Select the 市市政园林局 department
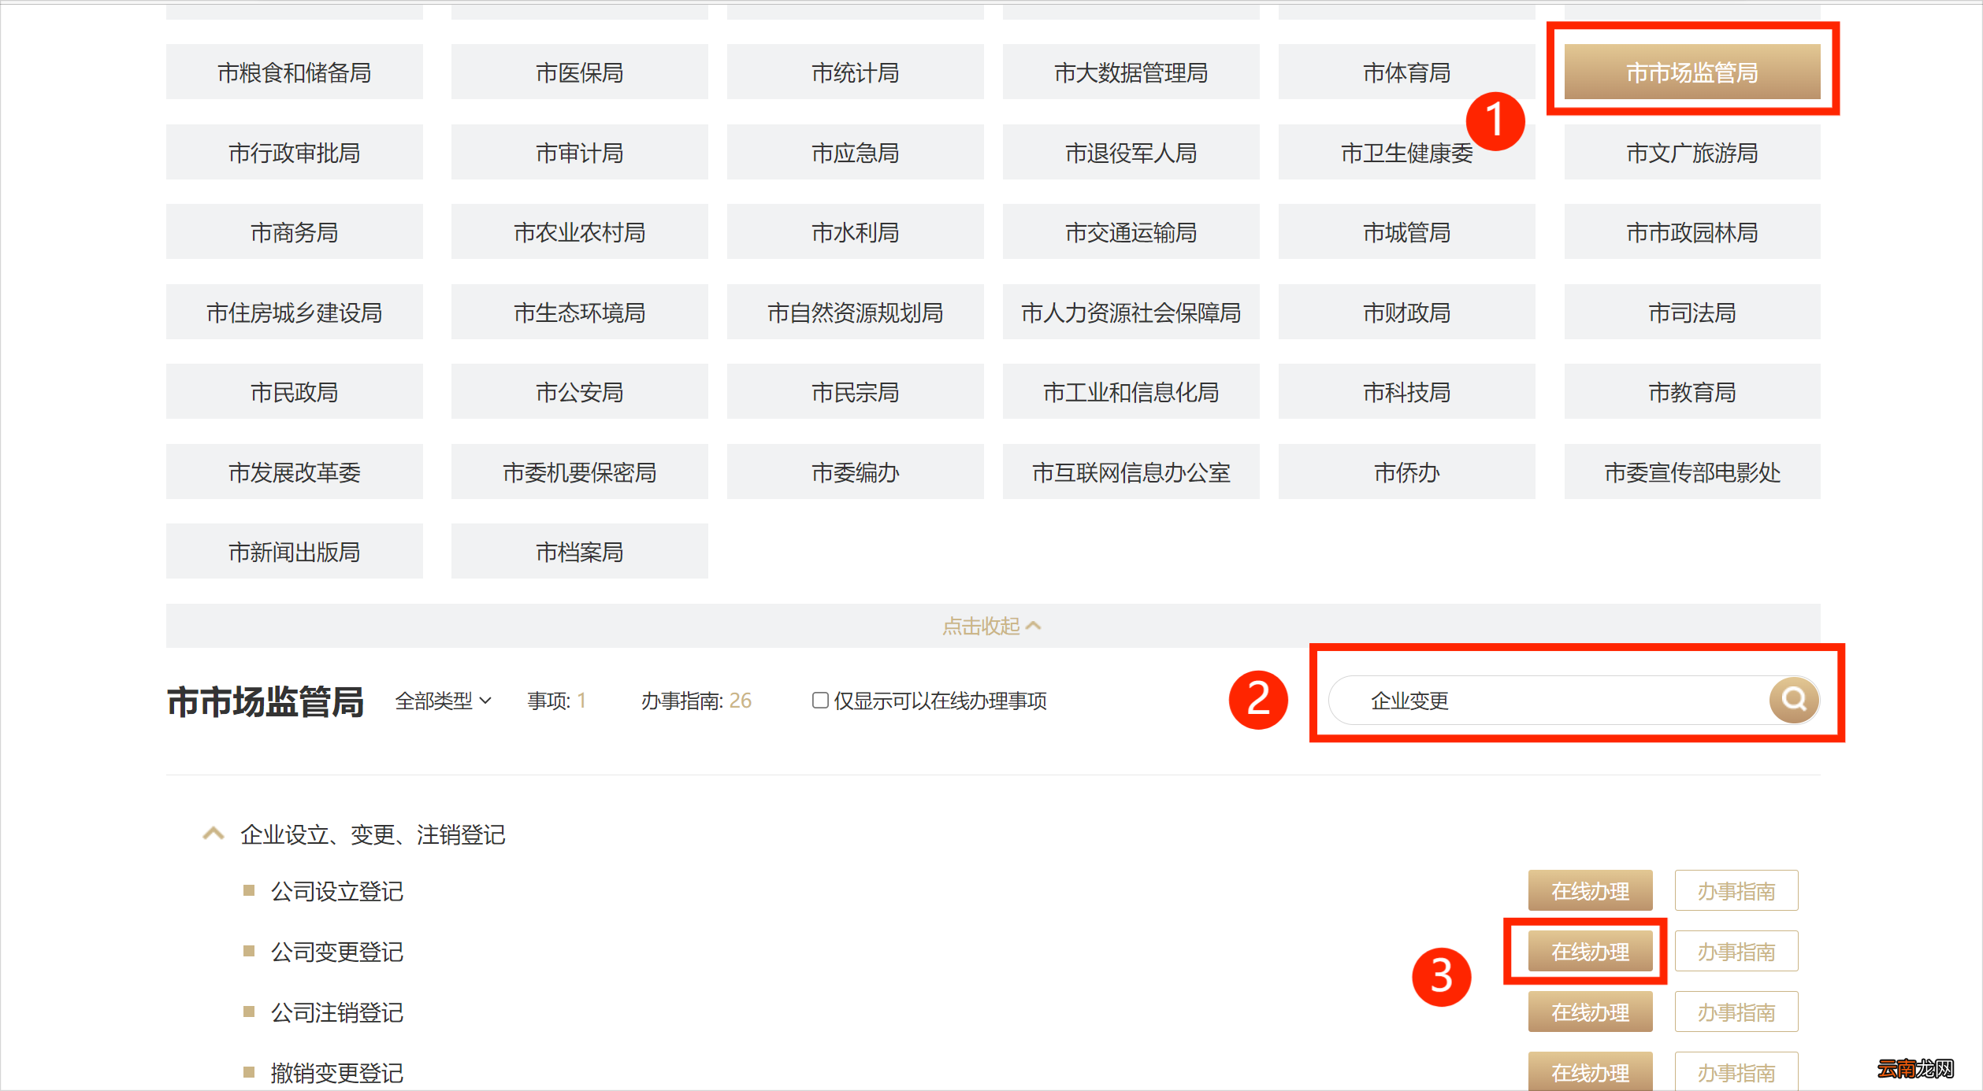Viewport: 1983px width, 1091px height. pyautogui.click(x=1692, y=231)
